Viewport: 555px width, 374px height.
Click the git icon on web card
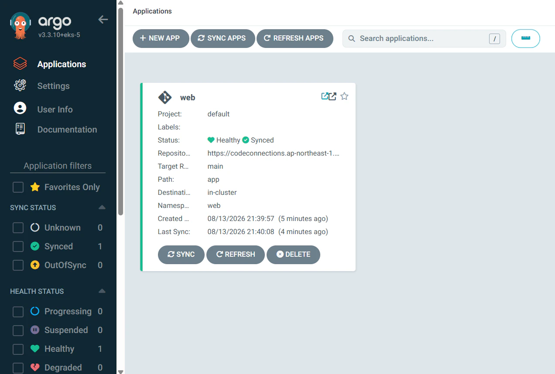tap(165, 97)
